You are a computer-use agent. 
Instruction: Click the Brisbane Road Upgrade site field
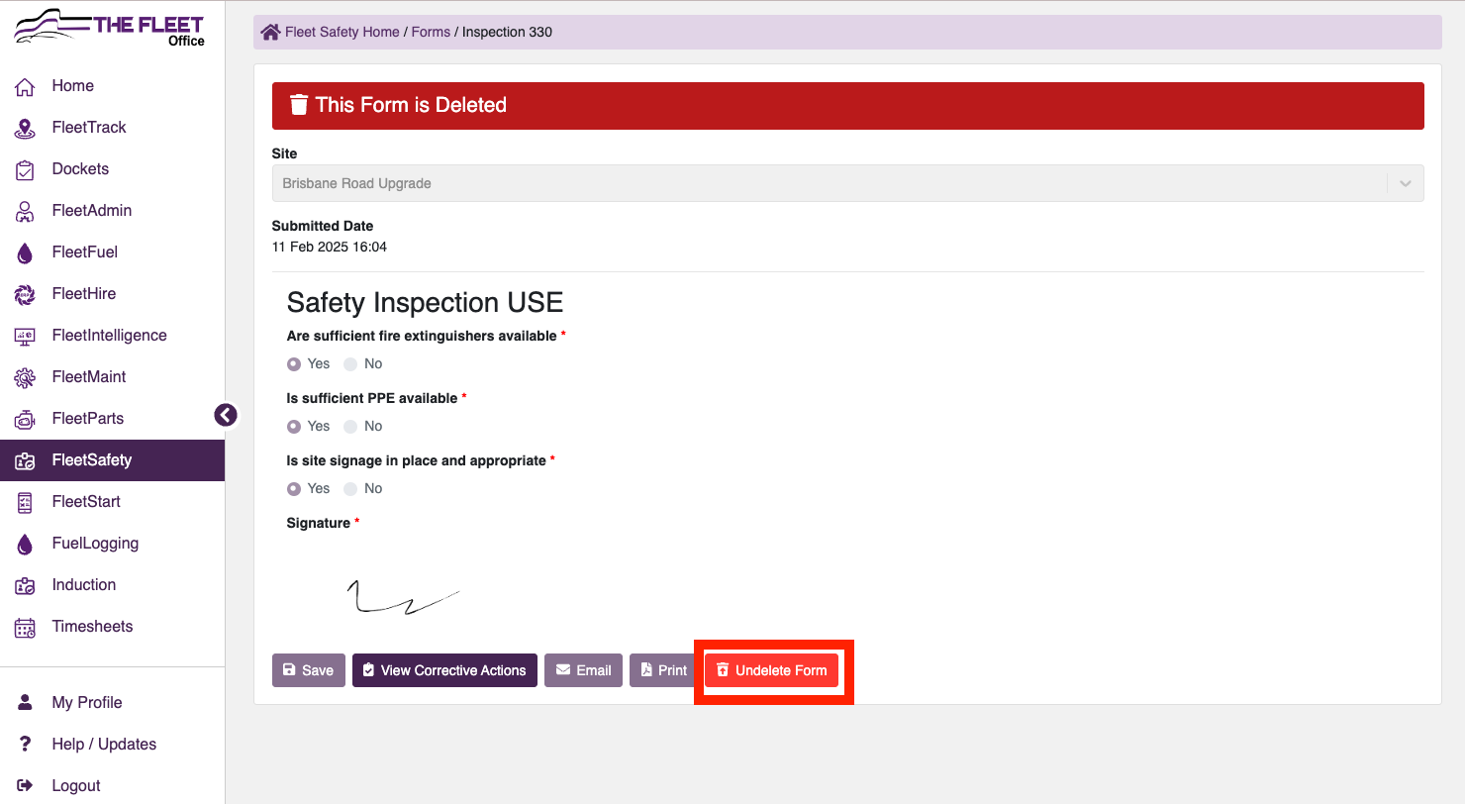[848, 183]
